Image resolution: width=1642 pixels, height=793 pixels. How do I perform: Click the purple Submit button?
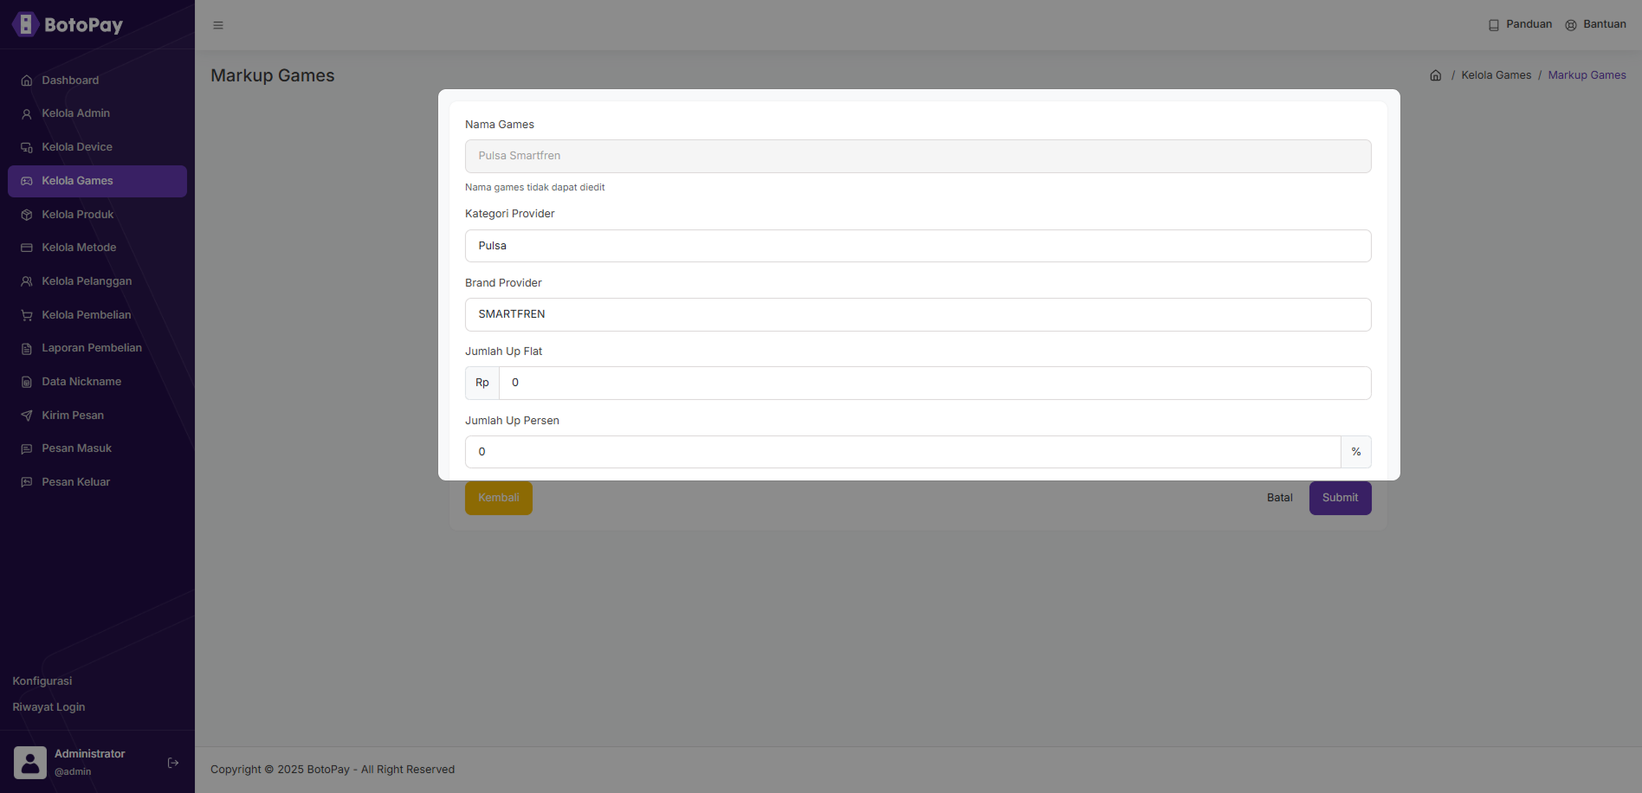click(x=1340, y=498)
